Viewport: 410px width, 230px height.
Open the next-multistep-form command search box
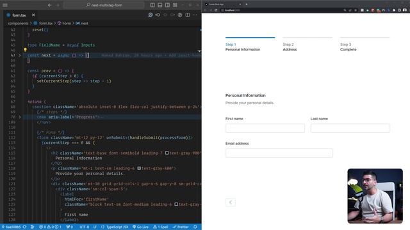click(104, 5)
